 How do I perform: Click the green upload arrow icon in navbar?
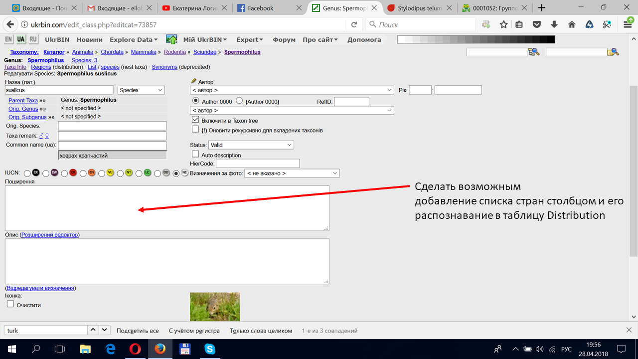[x=171, y=39]
